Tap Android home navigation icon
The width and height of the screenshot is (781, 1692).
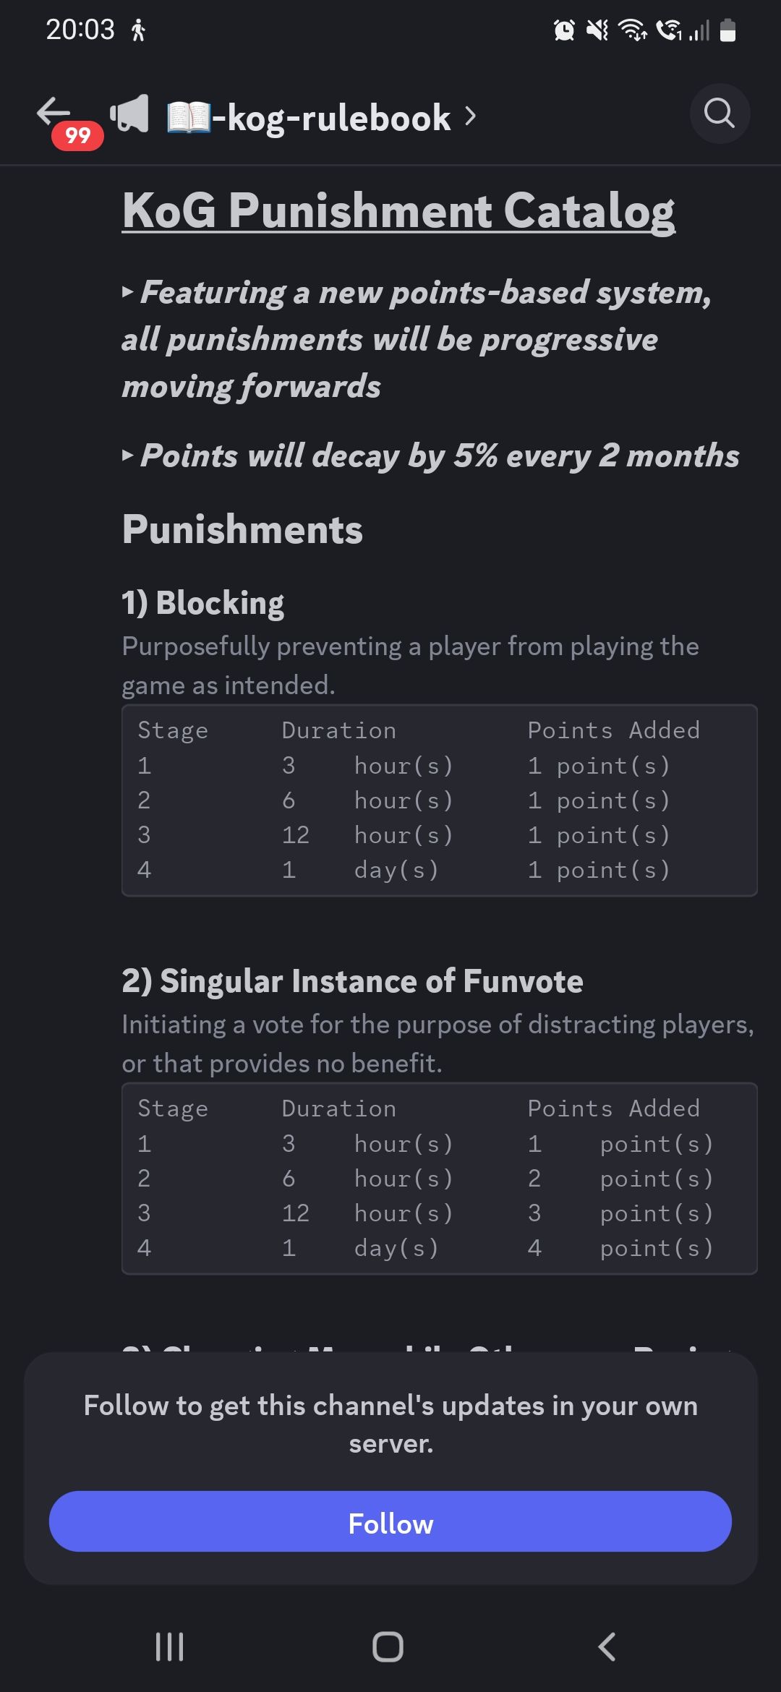(x=388, y=1646)
